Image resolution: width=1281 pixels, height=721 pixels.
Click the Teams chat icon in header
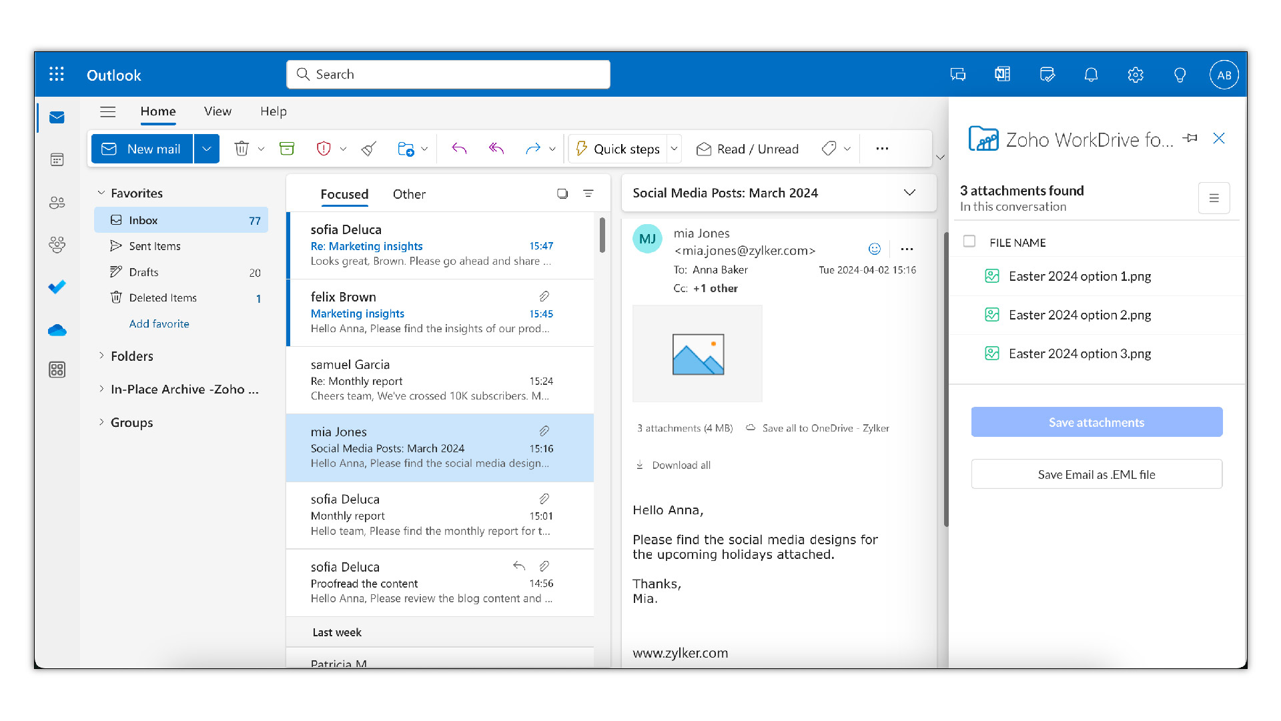(x=958, y=75)
